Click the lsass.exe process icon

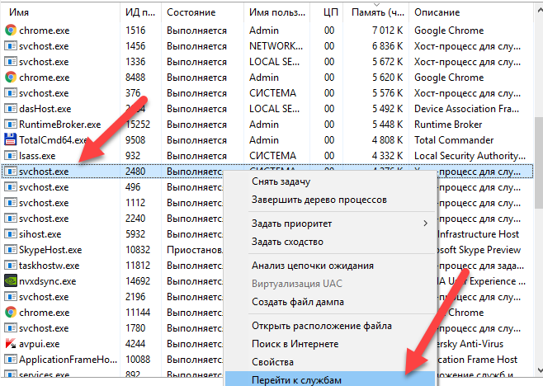(11, 155)
